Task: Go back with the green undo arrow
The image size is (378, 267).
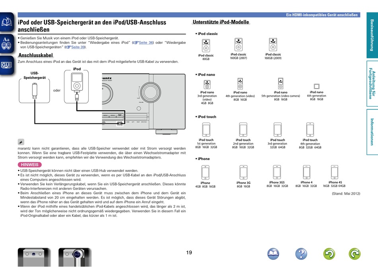Action: pyautogui.click(x=329, y=254)
